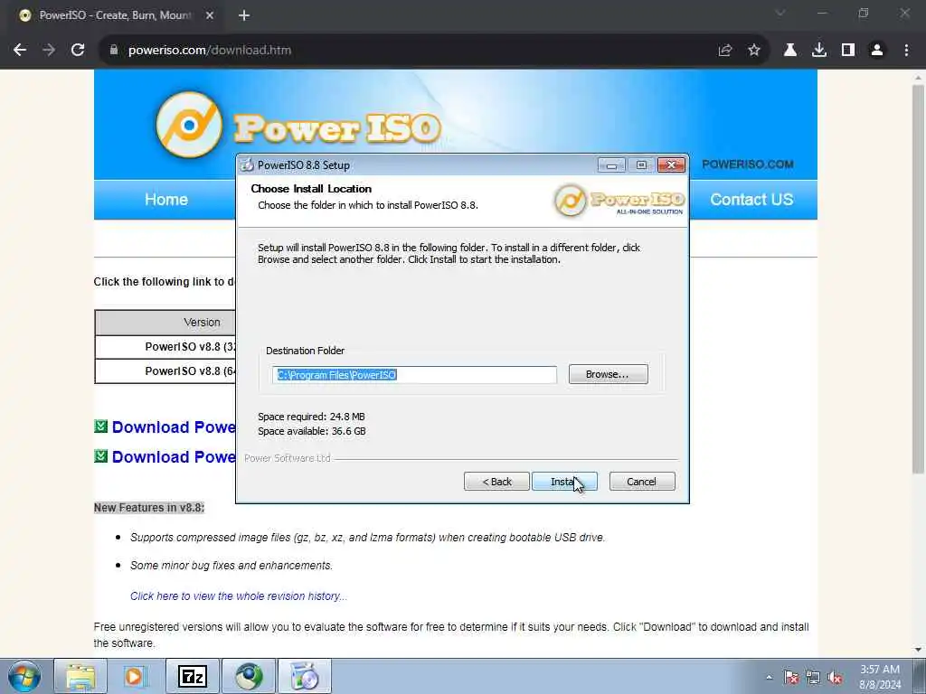Toggle the Chrome side panel
This screenshot has height=694, width=926.
pos(848,51)
